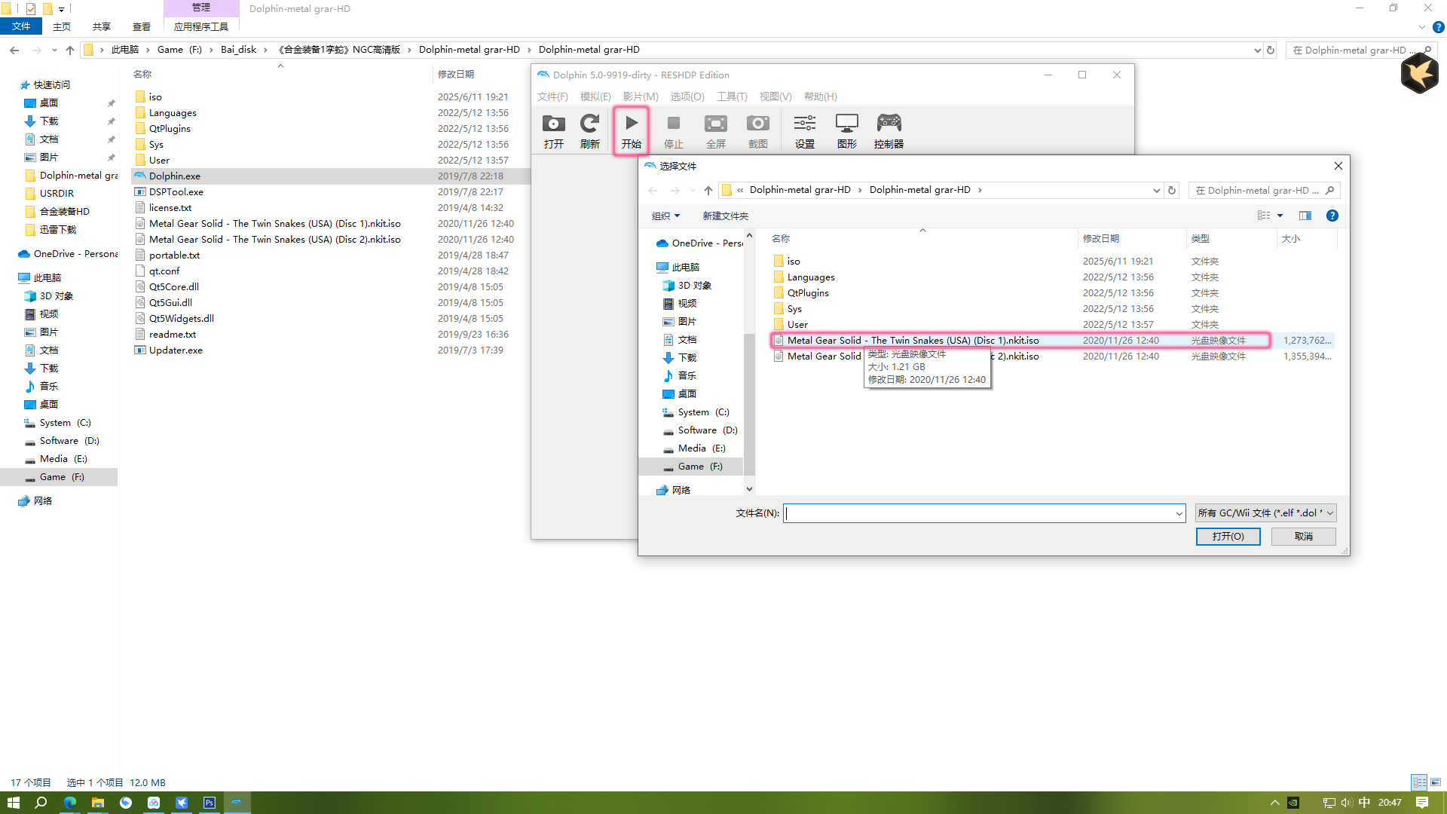1447x814 pixels.
Task: Click the help icon in the file dialog
Action: tap(1332, 216)
